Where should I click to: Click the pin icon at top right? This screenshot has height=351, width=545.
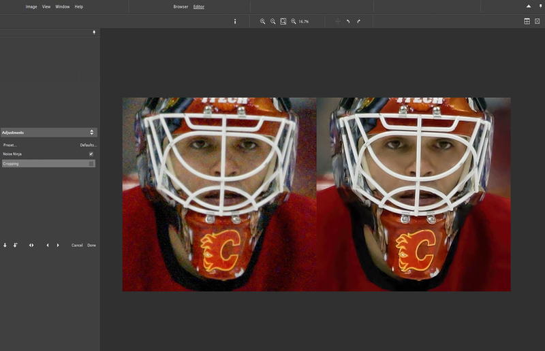coord(540,6)
